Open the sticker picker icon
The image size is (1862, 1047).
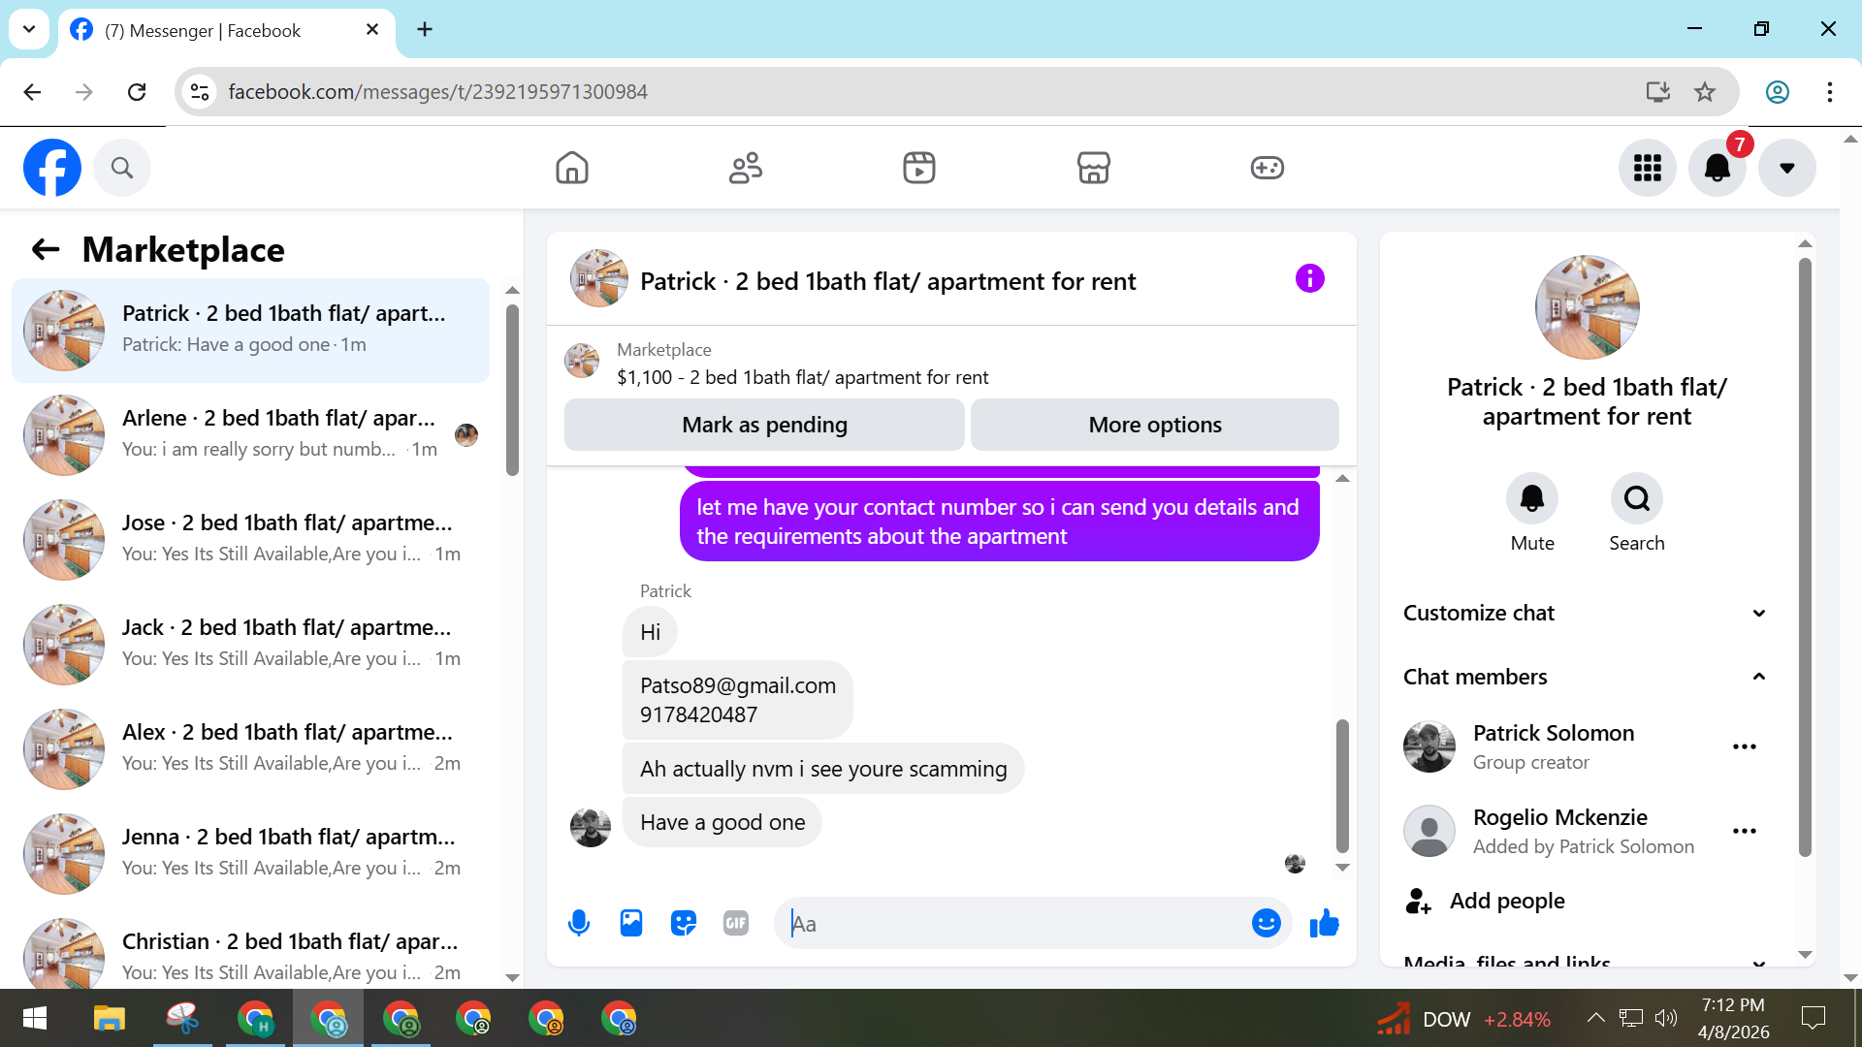point(684,923)
